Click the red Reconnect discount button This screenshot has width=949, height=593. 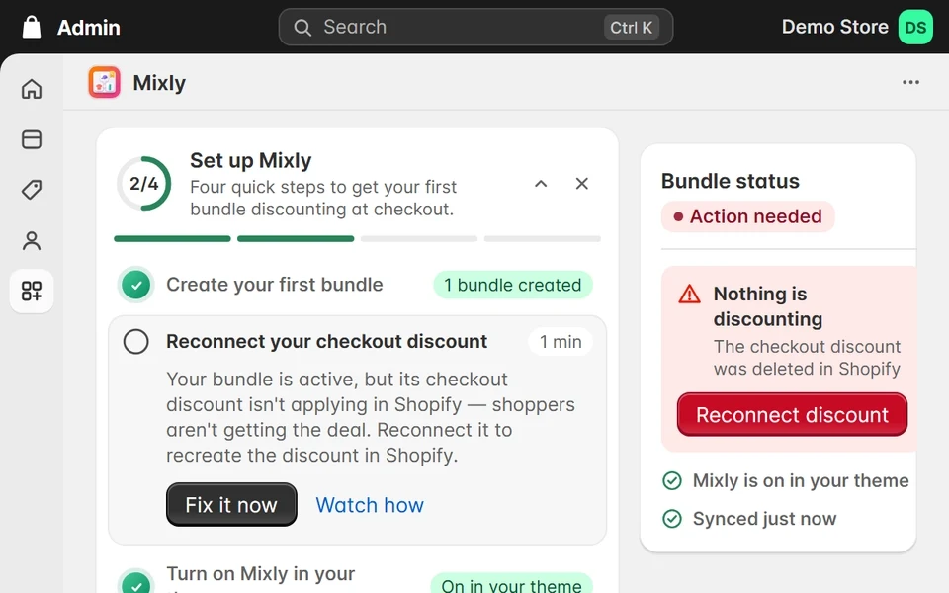(x=792, y=414)
